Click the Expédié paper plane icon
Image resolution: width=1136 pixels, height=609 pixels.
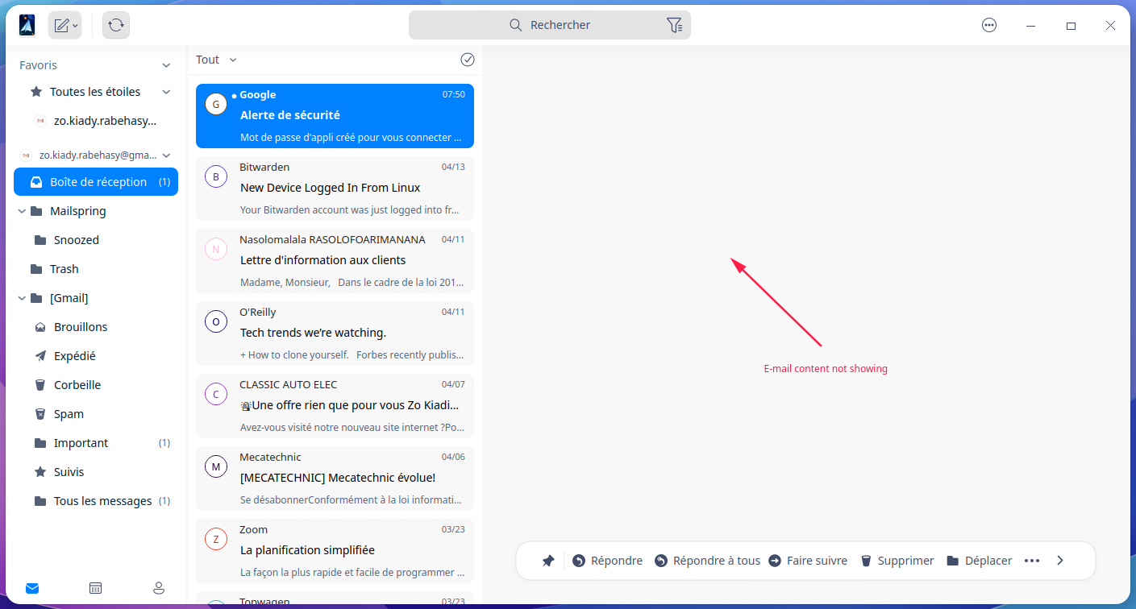40,356
